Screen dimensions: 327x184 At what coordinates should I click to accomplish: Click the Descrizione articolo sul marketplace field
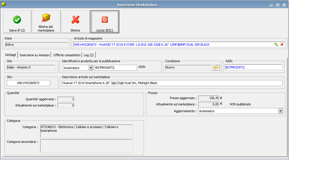172,83
